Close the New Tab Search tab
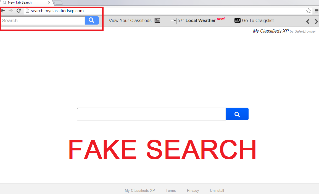 pos(49,2)
